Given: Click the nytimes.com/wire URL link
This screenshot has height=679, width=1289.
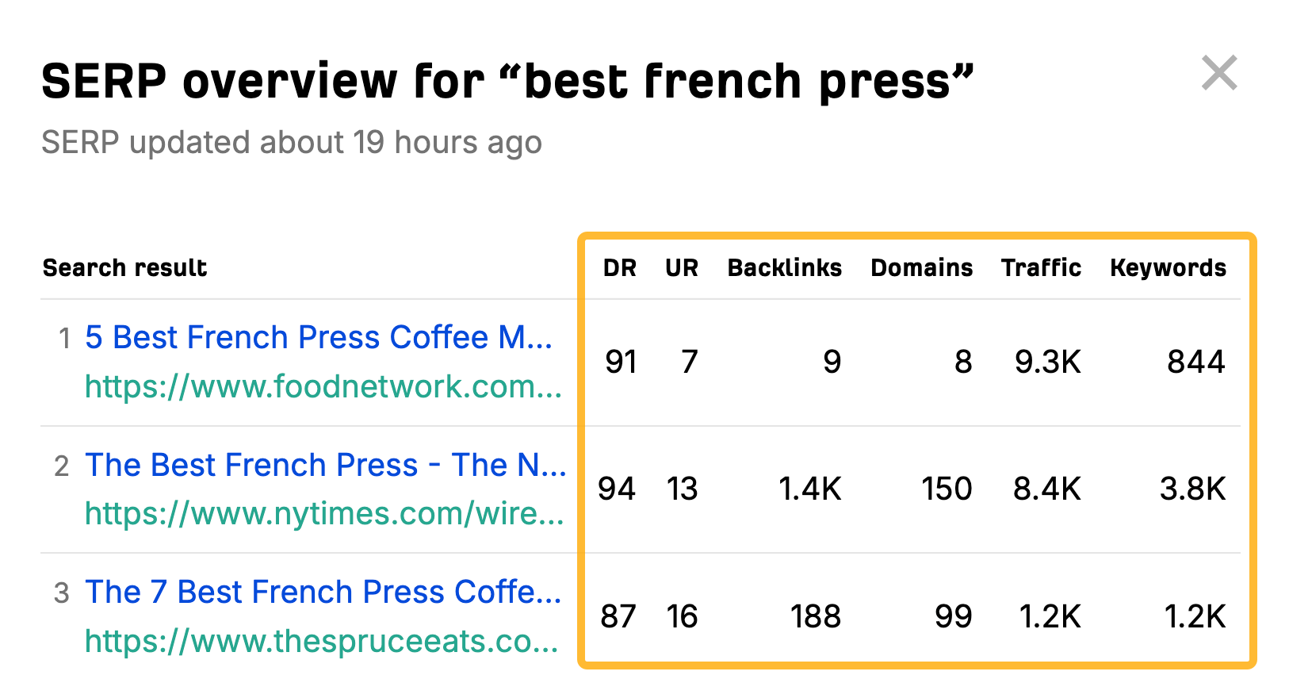Looking at the screenshot, I should click(320, 514).
